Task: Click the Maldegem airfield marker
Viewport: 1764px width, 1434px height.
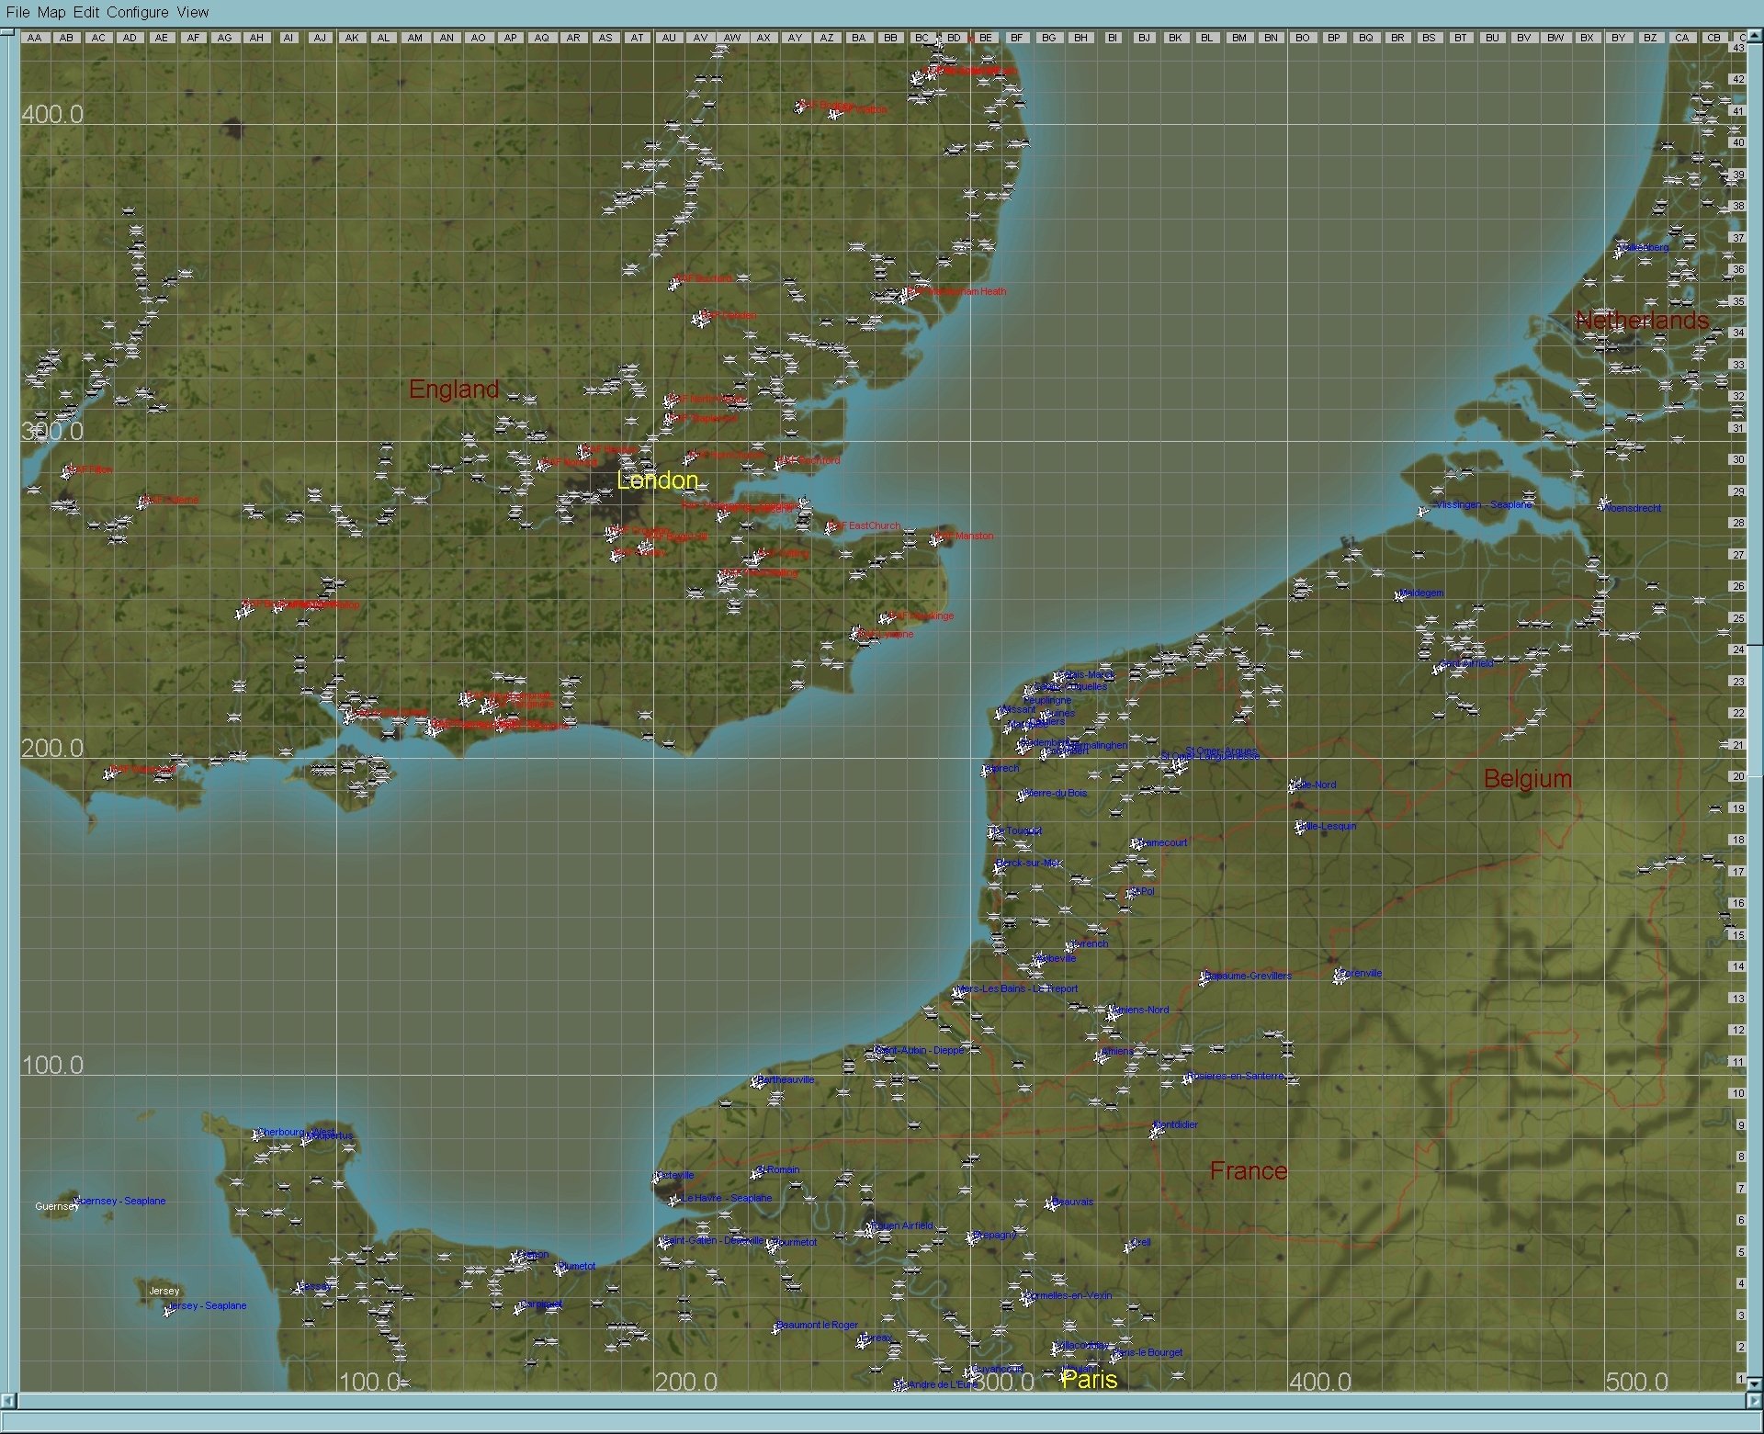Action: 1400,595
